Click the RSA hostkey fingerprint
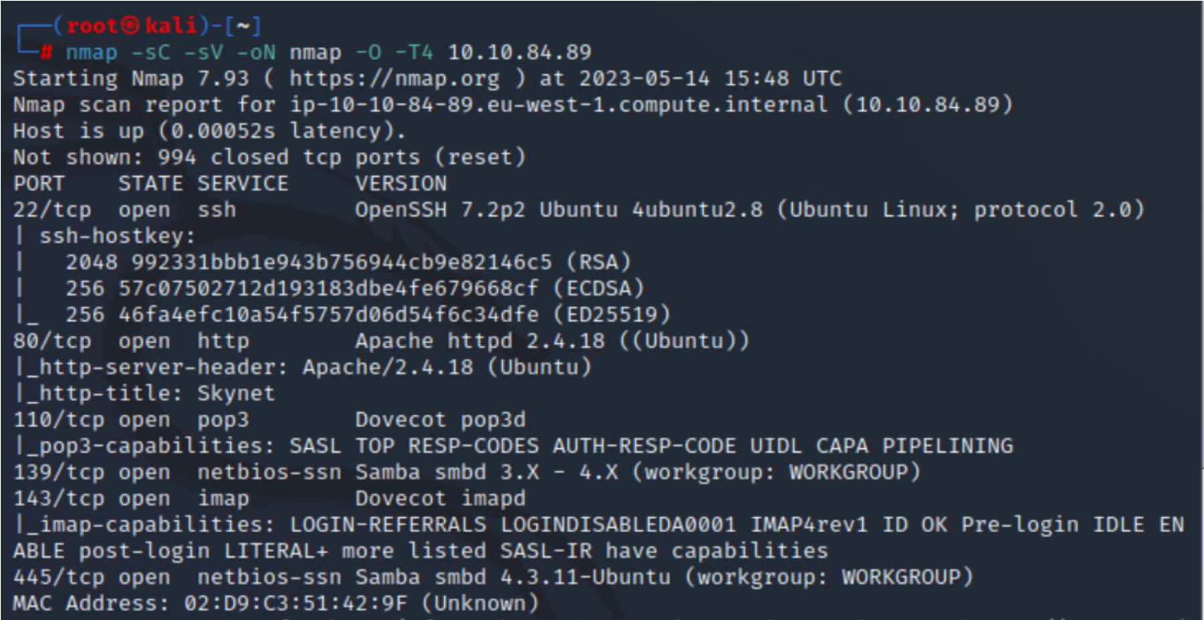1204x620 pixels. (341, 262)
